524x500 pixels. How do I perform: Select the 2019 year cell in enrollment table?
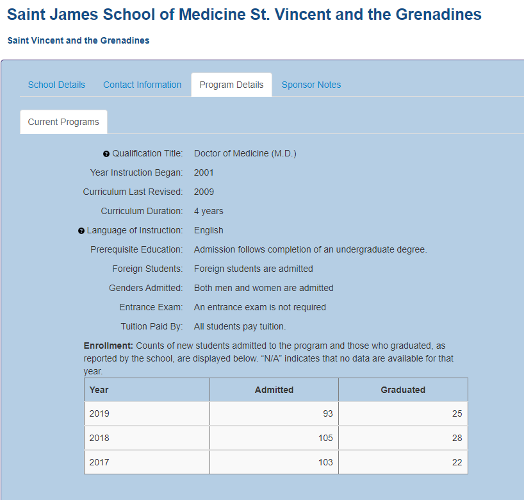(x=99, y=413)
